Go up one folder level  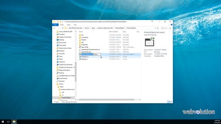coord(63,28)
